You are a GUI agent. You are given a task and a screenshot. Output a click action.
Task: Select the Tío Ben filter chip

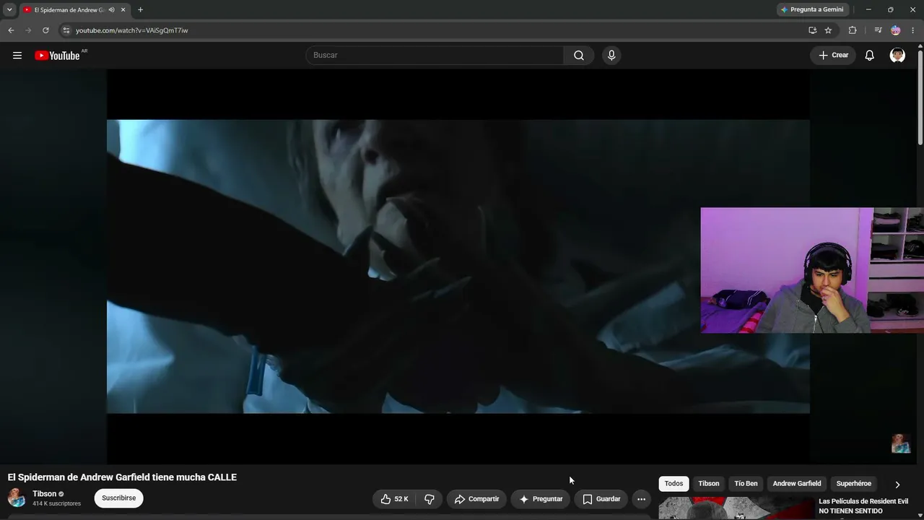[x=746, y=484]
